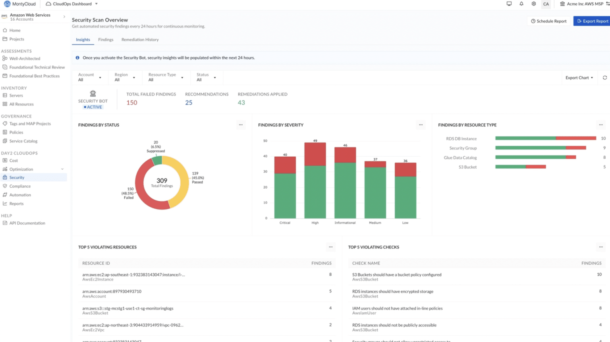Click 'S3 Buckets should have a bucket policy configured'

click(x=397, y=275)
